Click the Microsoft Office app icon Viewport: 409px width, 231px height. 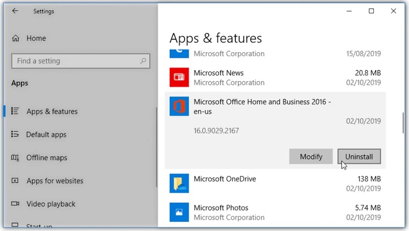(179, 106)
